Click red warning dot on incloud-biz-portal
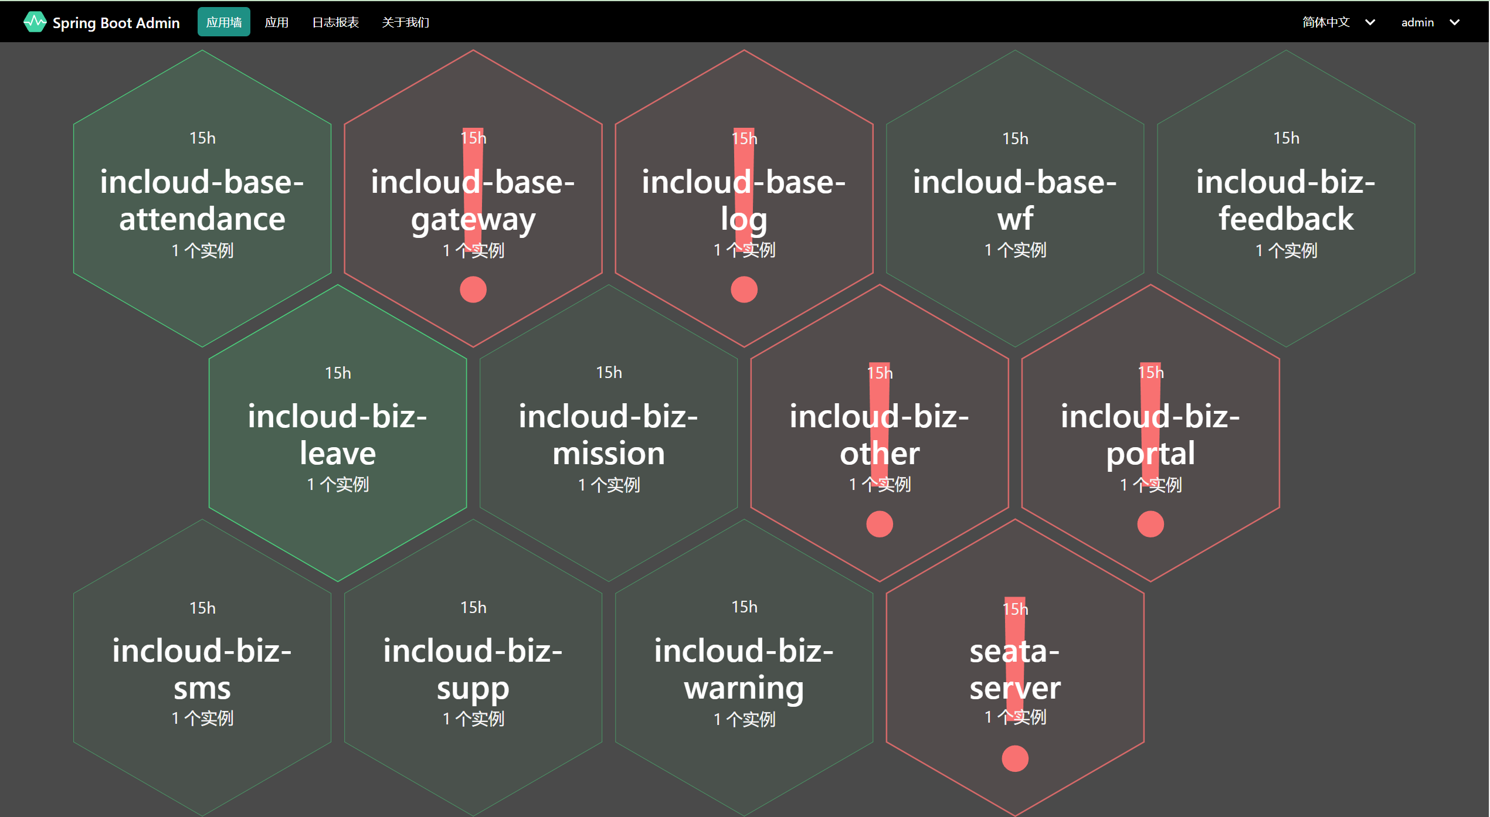Image resolution: width=1490 pixels, height=817 pixels. (1150, 524)
